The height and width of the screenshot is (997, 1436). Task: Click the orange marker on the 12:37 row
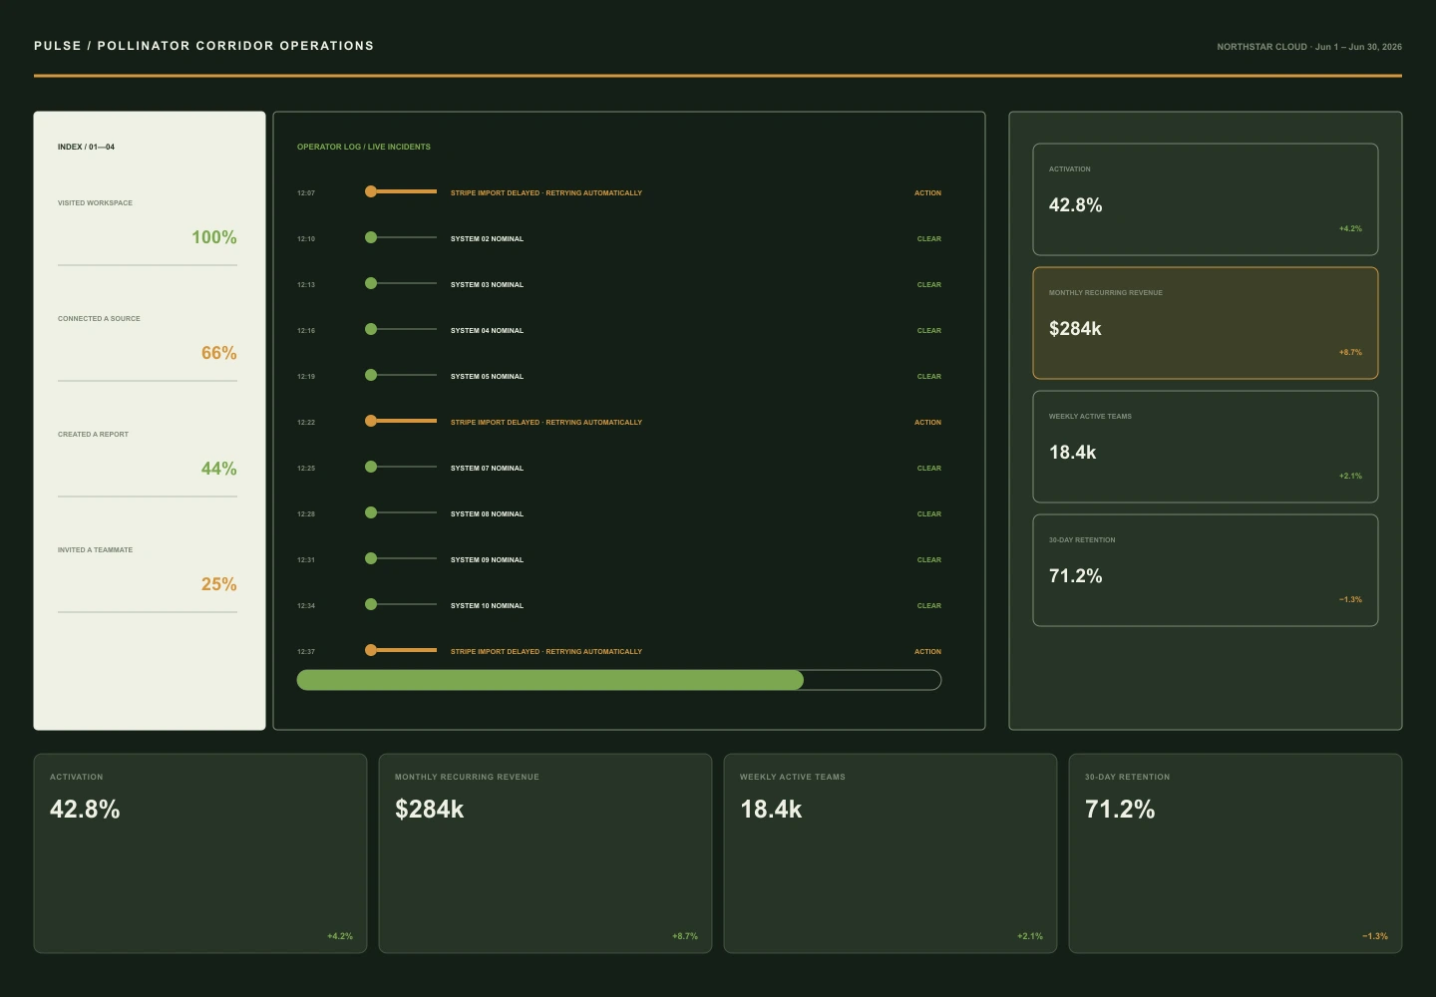tap(371, 650)
